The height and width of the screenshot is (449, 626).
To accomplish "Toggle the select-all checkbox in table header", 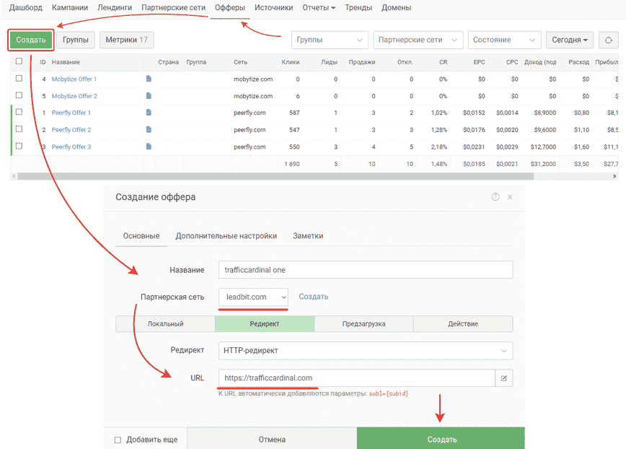I will click(19, 62).
